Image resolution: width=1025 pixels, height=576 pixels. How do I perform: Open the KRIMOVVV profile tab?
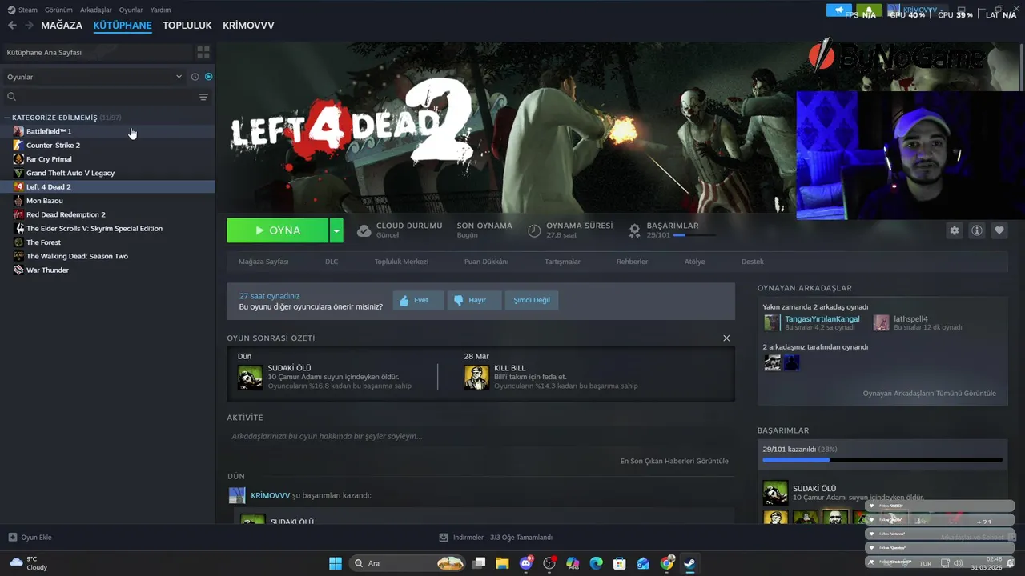pos(248,26)
